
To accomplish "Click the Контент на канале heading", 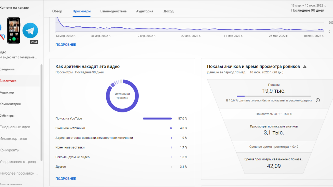I will click(x=14, y=7).
